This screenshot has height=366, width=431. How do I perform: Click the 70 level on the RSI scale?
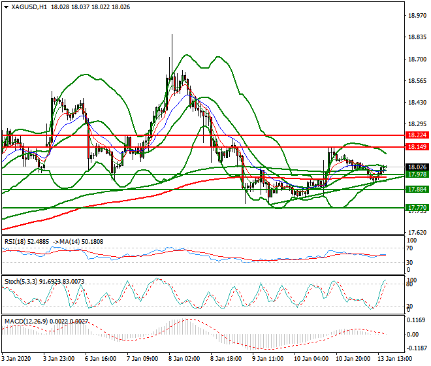coord(409,248)
